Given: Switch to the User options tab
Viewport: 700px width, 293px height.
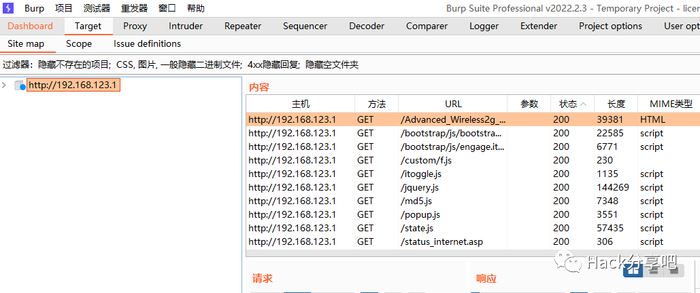Looking at the screenshot, I should tap(681, 26).
